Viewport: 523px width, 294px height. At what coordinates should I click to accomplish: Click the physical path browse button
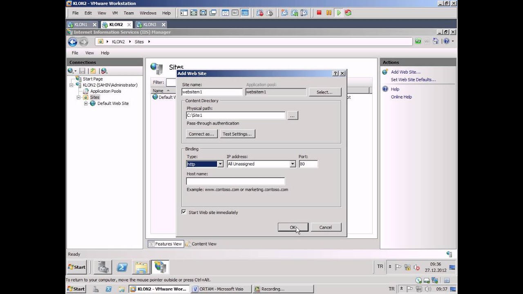292,116
